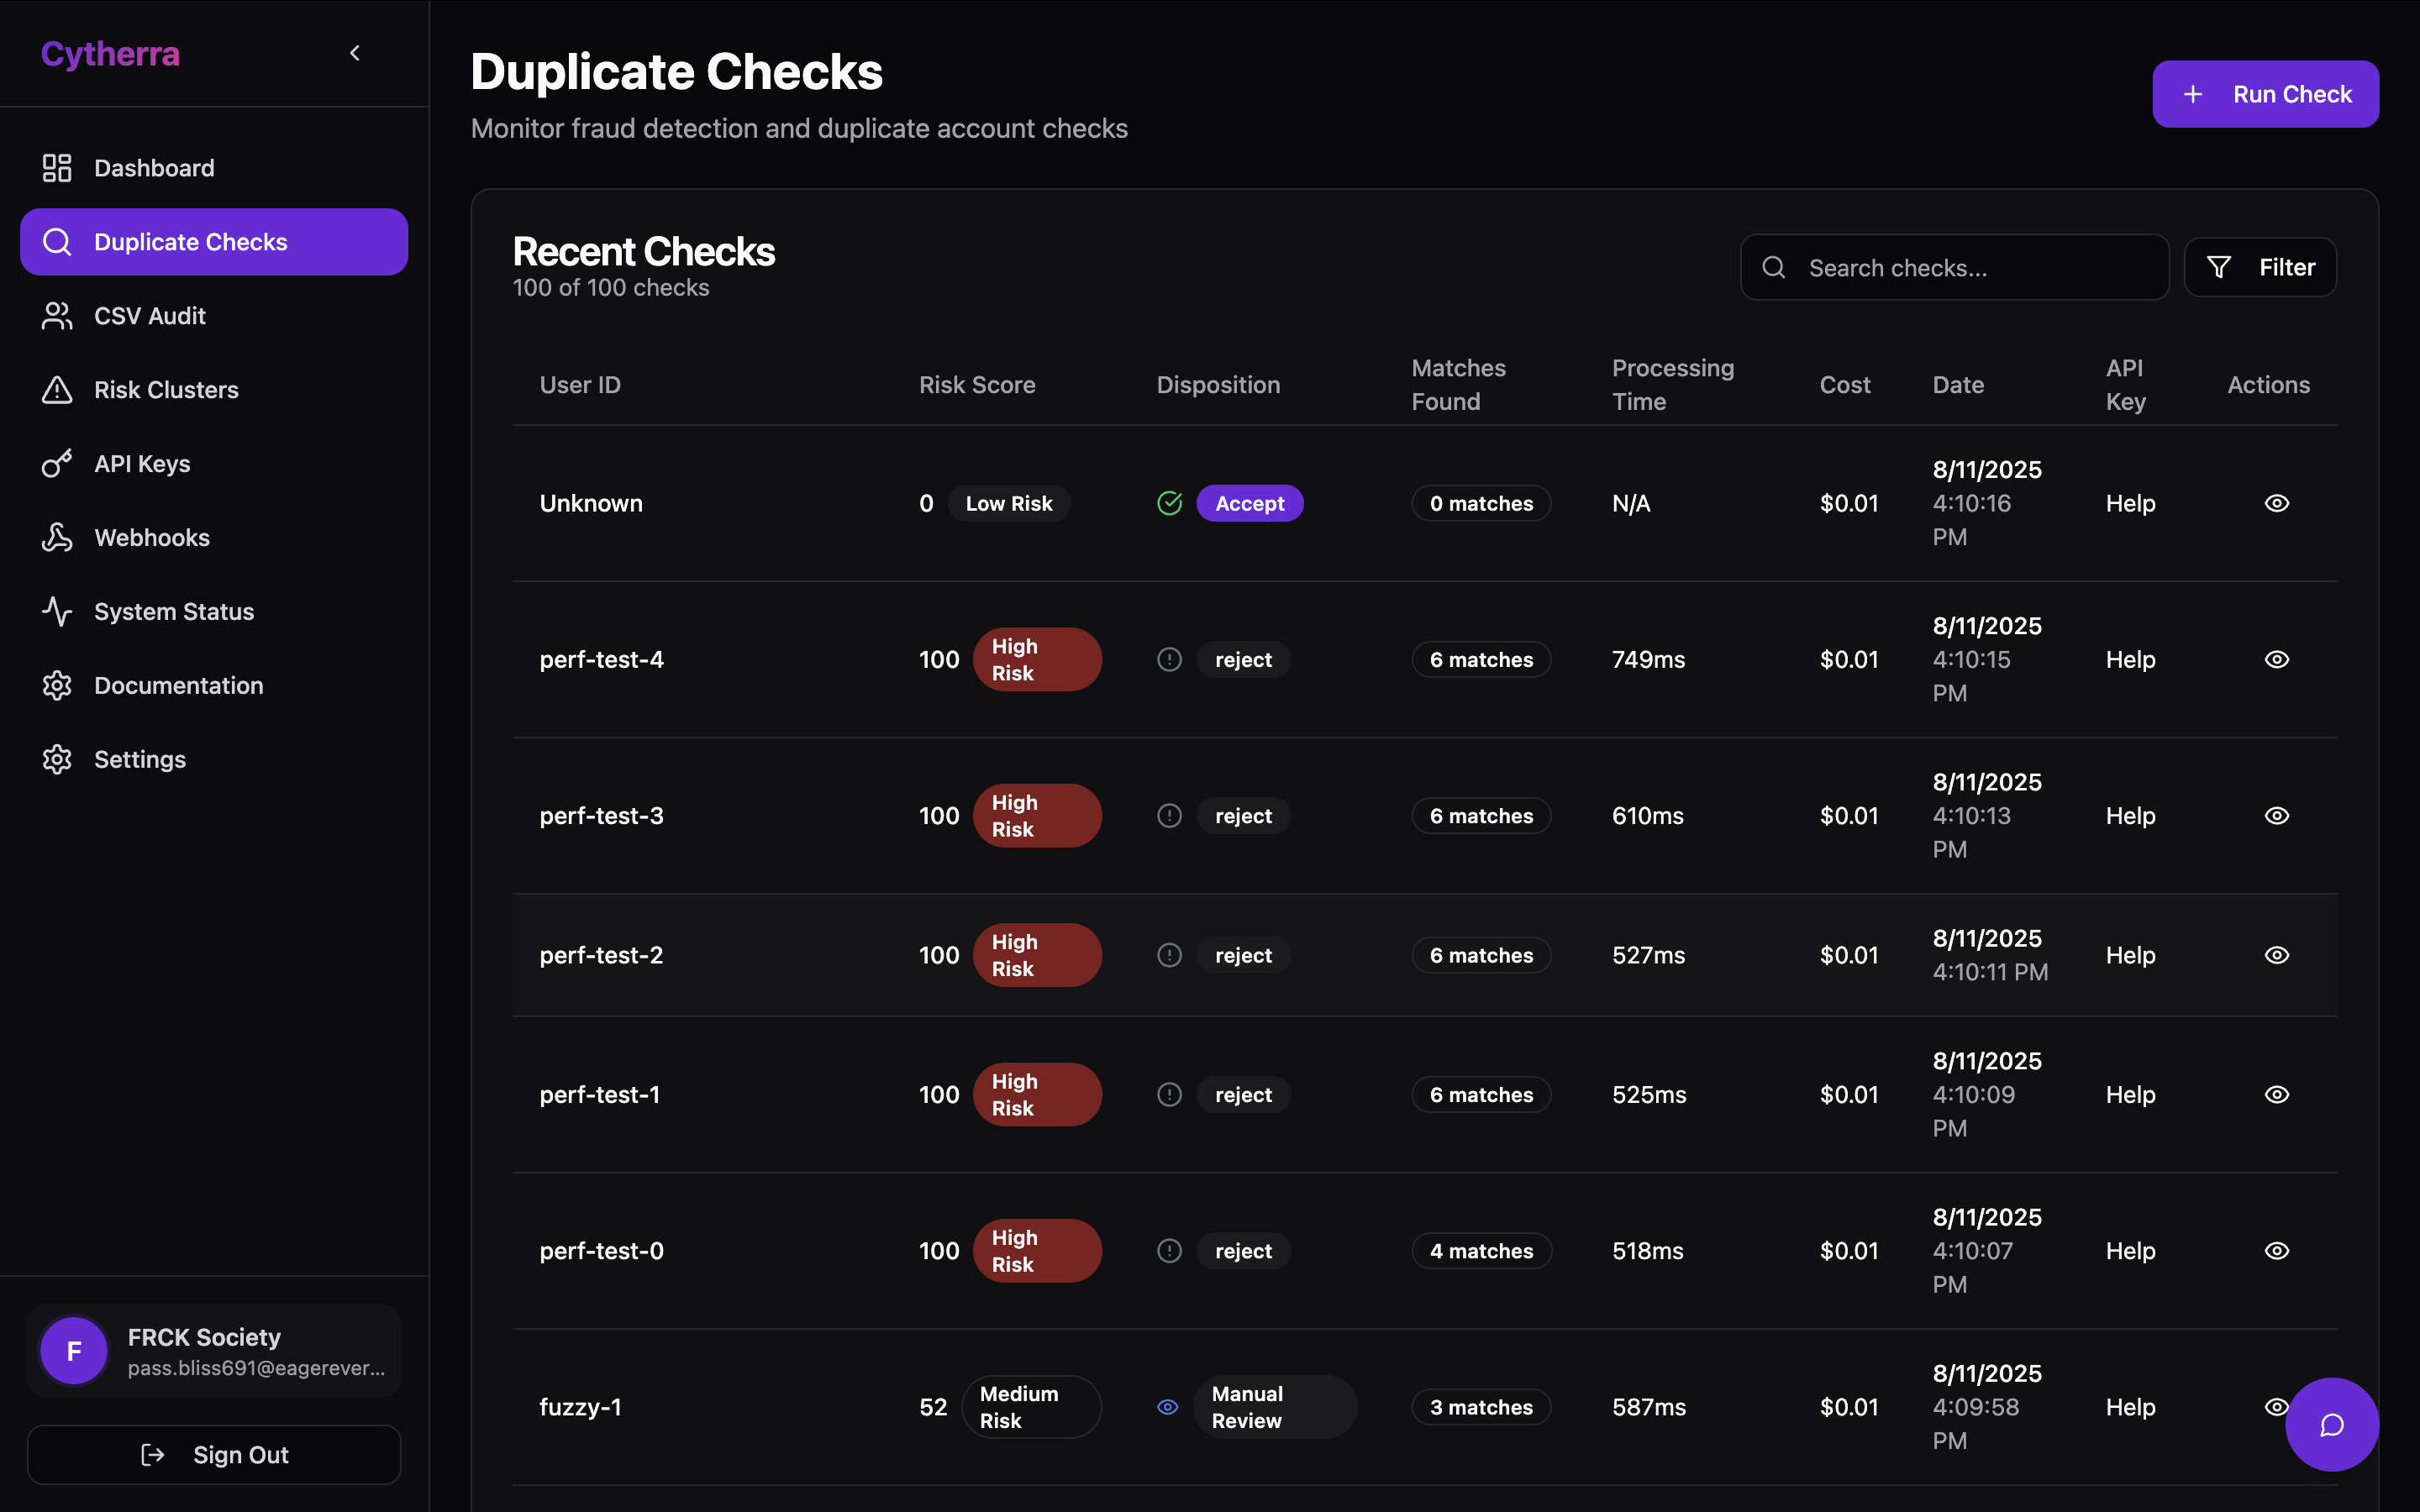This screenshot has height=1512, width=2420.
Task: Click the API Keys key icon
Action: (x=57, y=464)
